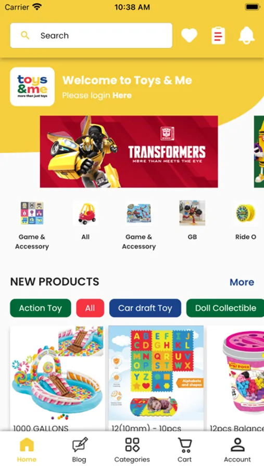This screenshot has height=468, width=264.
Task: Filter by Action Toy chip
Action: tap(41, 308)
